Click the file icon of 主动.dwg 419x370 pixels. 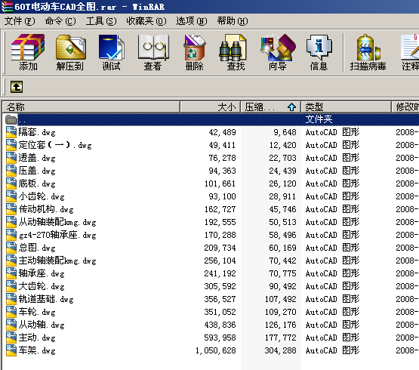click(11, 338)
